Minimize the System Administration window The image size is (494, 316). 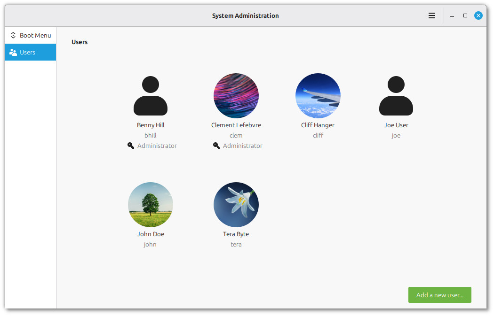[x=452, y=16]
